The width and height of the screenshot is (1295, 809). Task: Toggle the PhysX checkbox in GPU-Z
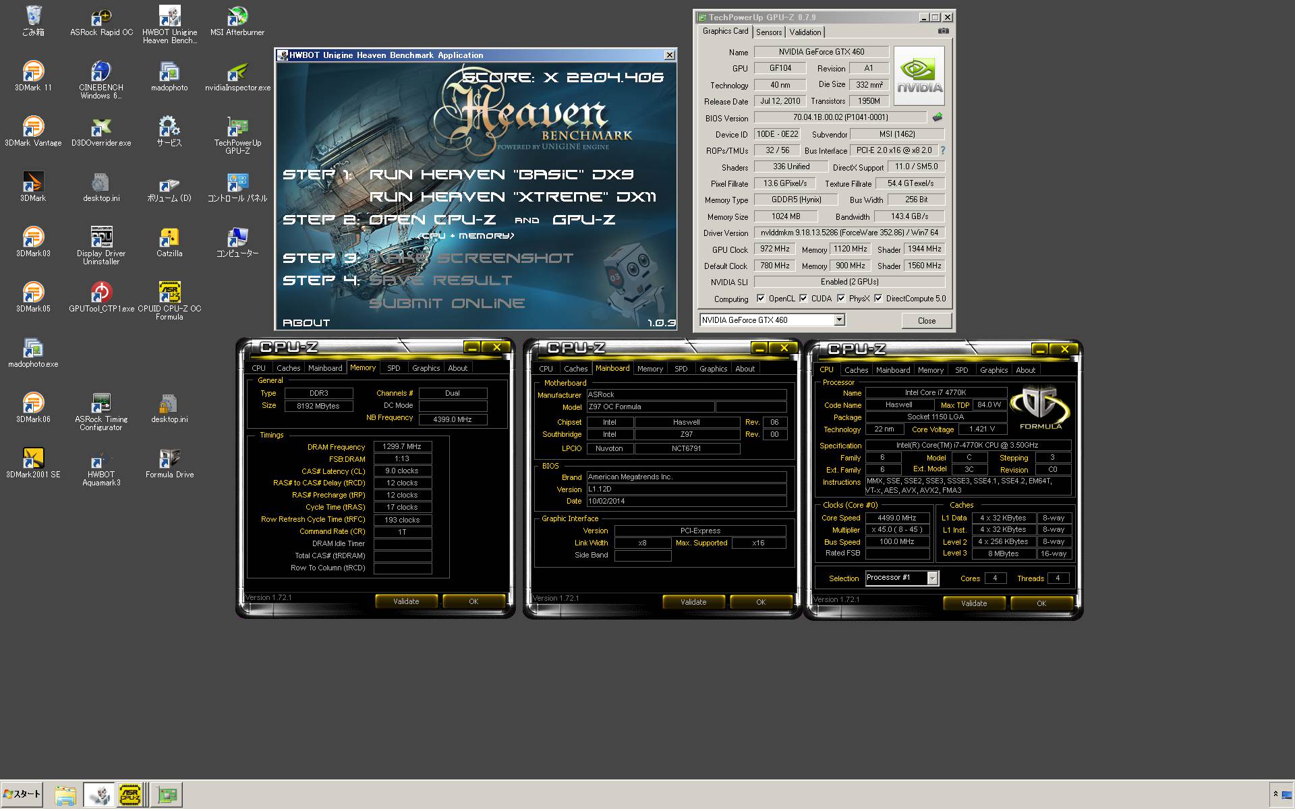pos(841,298)
